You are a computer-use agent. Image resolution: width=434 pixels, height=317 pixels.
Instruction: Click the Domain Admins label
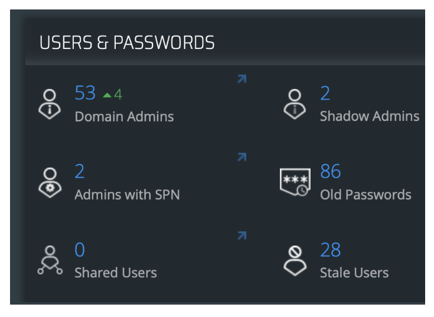[124, 116]
